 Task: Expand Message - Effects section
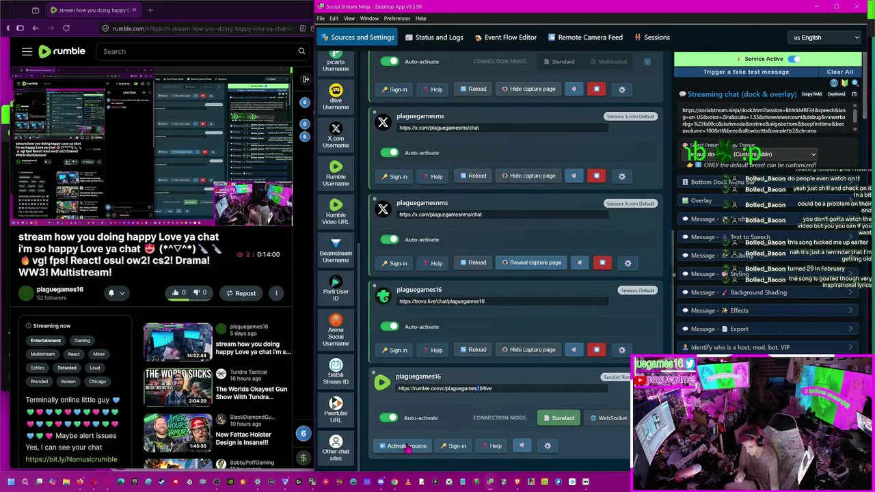[x=767, y=311]
